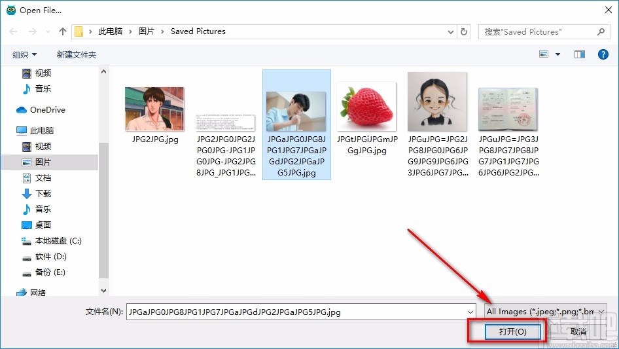Go up one folder level
Viewport: 619px width, 349px height.
pyautogui.click(x=62, y=31)
